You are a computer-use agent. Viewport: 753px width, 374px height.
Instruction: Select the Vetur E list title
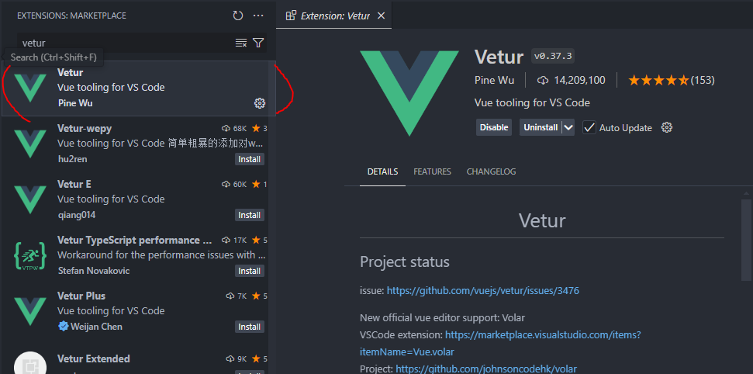pos(74,184)
